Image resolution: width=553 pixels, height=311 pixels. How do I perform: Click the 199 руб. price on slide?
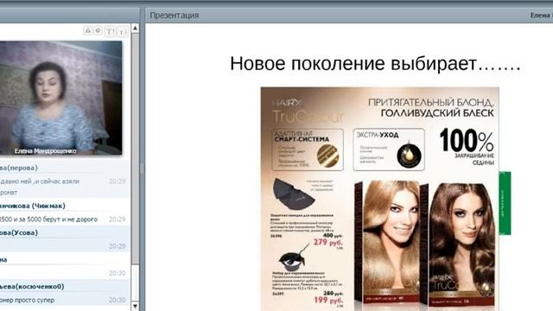(x=328, y=301)
